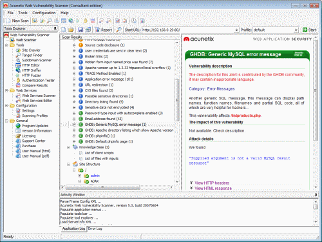
Task: Select the Email address found alert item
Action: (x=104, y=119)
